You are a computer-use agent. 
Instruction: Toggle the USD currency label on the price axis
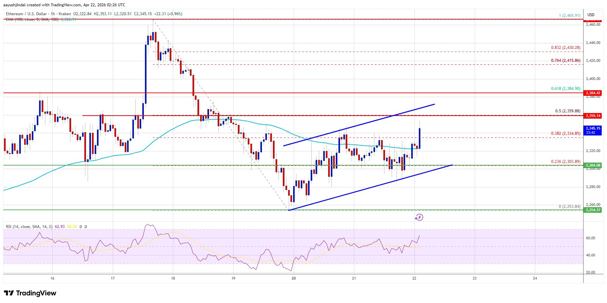click(x=591, y=15)
